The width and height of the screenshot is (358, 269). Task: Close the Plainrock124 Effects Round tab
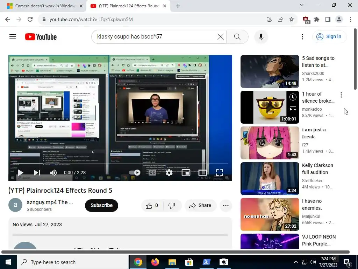(x=164, y=6)
